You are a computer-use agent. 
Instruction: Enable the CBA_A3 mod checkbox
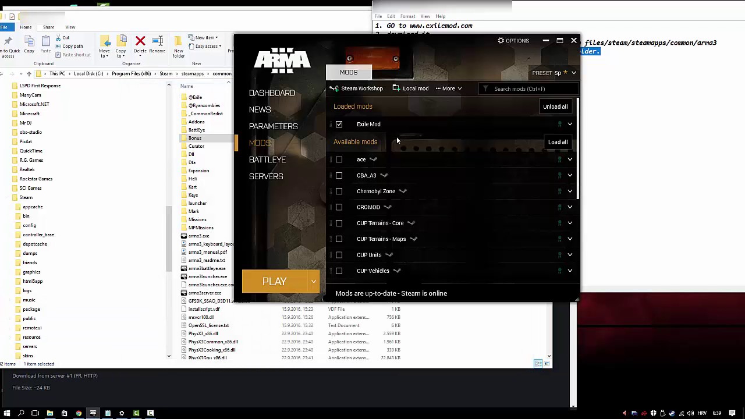click(339, 175)
